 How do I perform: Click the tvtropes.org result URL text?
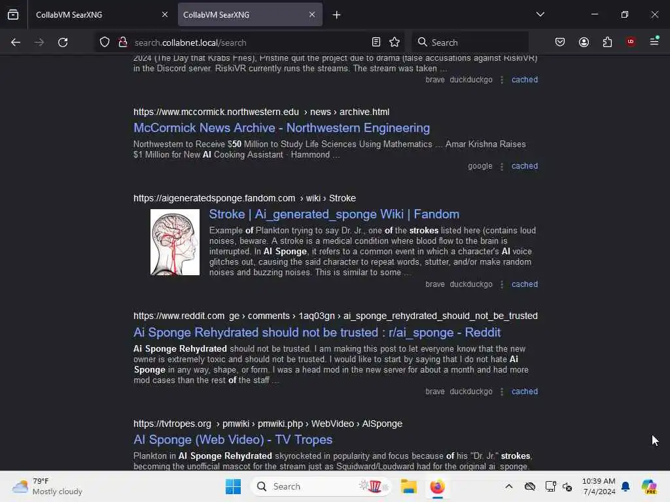coord(268,424)
